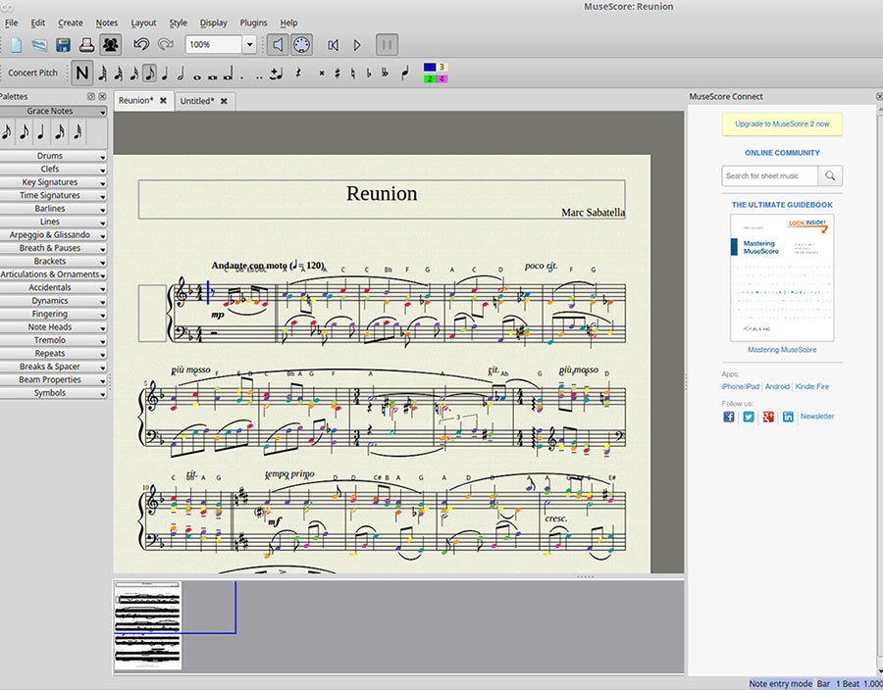This screenshot has width=883, height=690.
Task: Open the iPhone/iPad app link
Action: point(741,387)
